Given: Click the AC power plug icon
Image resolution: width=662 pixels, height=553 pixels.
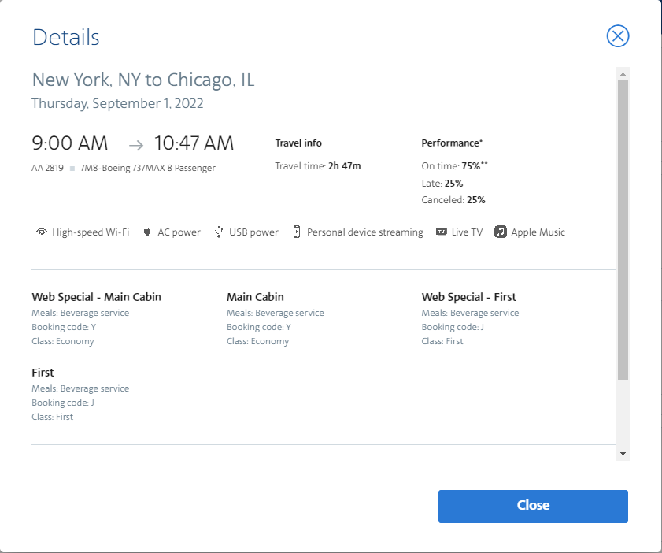Looking at the screenshot, I should tap(147, 232).
